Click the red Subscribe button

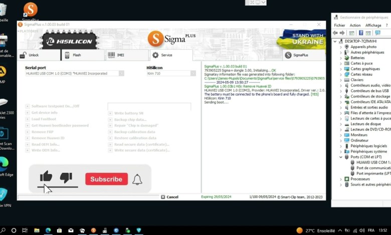[106, 179]
